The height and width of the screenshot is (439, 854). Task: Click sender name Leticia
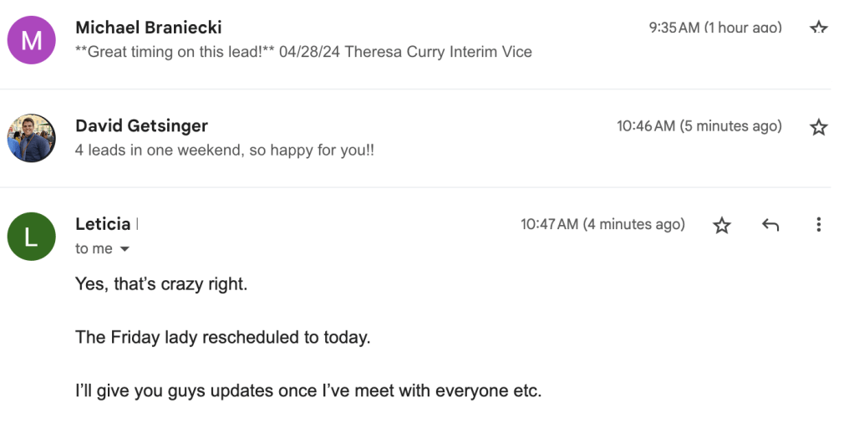(103, 224)
